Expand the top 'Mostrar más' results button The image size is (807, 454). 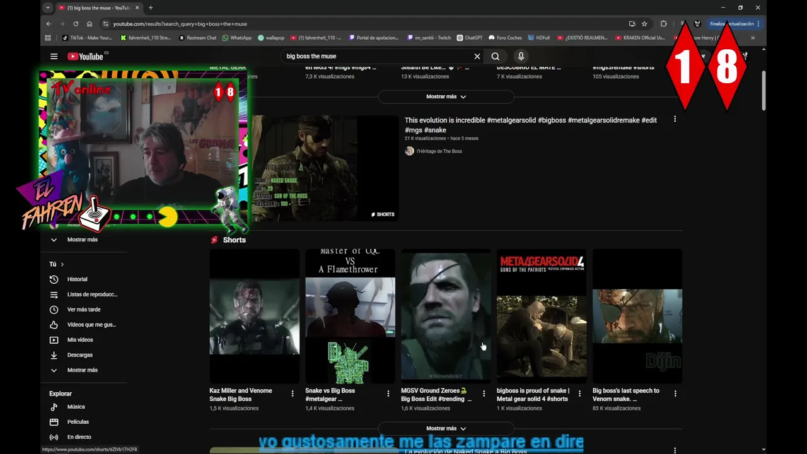446,96
